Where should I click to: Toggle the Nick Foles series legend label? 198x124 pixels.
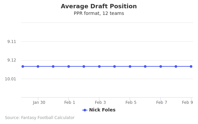pos(102,110)
